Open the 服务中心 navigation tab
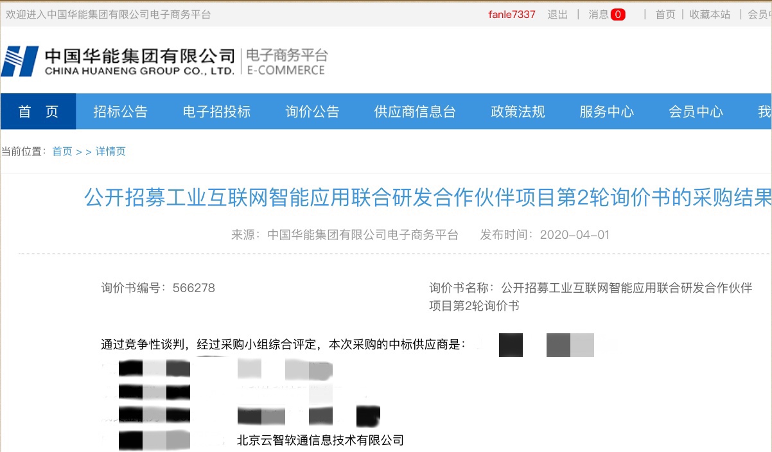The height and width of the screenshot is (452, 772). tap(606, 111)
